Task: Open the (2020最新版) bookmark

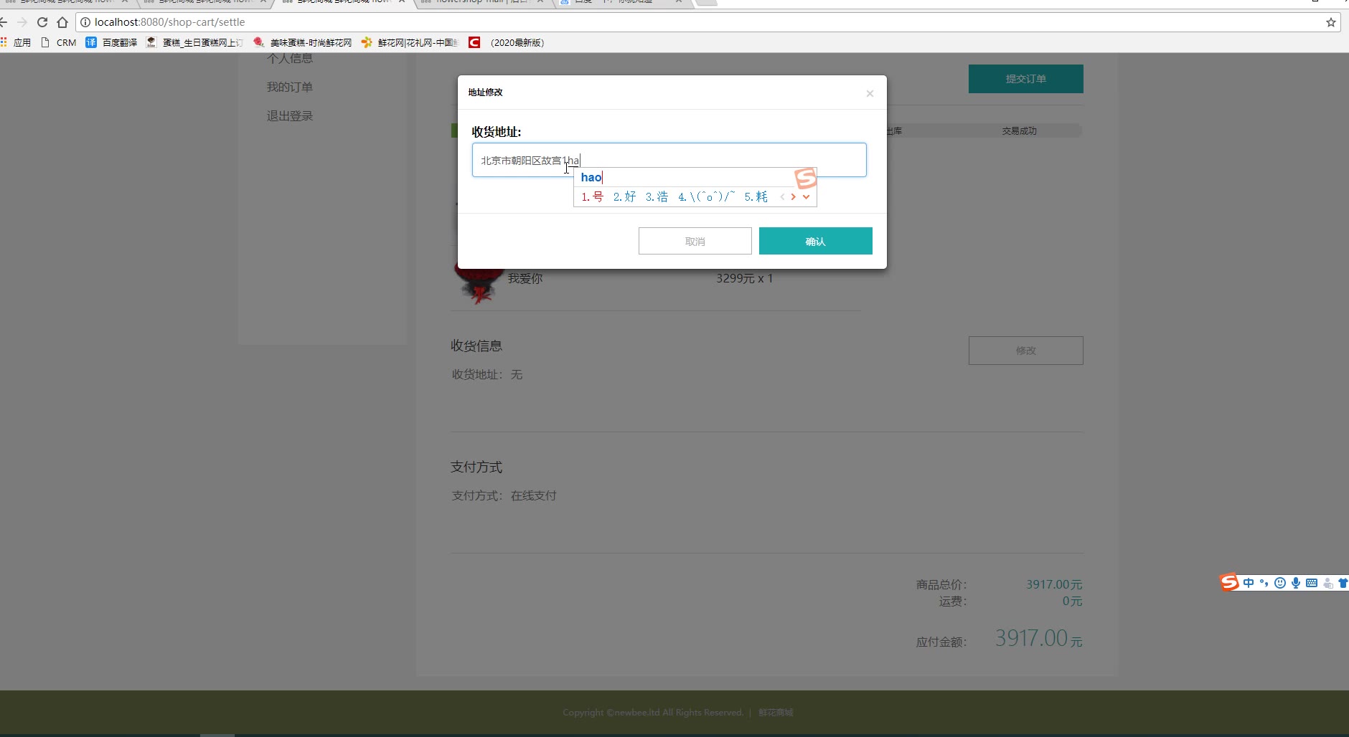Action: (507, 42)
